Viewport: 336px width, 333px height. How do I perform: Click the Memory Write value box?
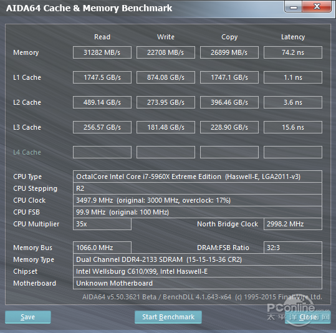pos(166,52)
